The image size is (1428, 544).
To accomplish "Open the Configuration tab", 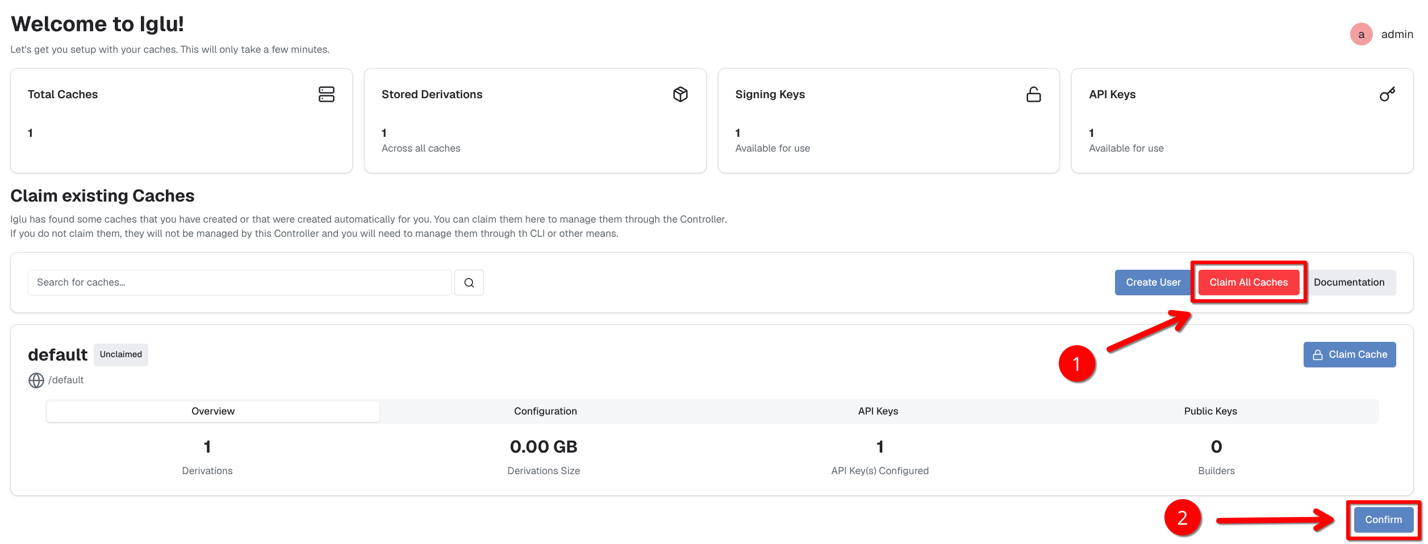I will pyautogui.click(x=545, y=411).
